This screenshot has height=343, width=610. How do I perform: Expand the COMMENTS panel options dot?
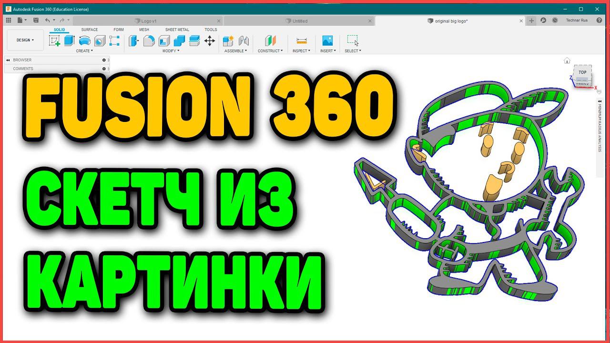[x=104, y=69]
